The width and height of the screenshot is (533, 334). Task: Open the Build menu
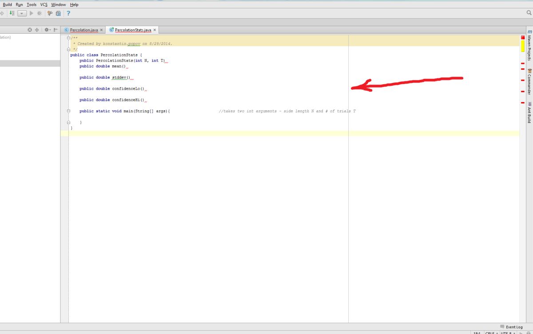point(7,4)
